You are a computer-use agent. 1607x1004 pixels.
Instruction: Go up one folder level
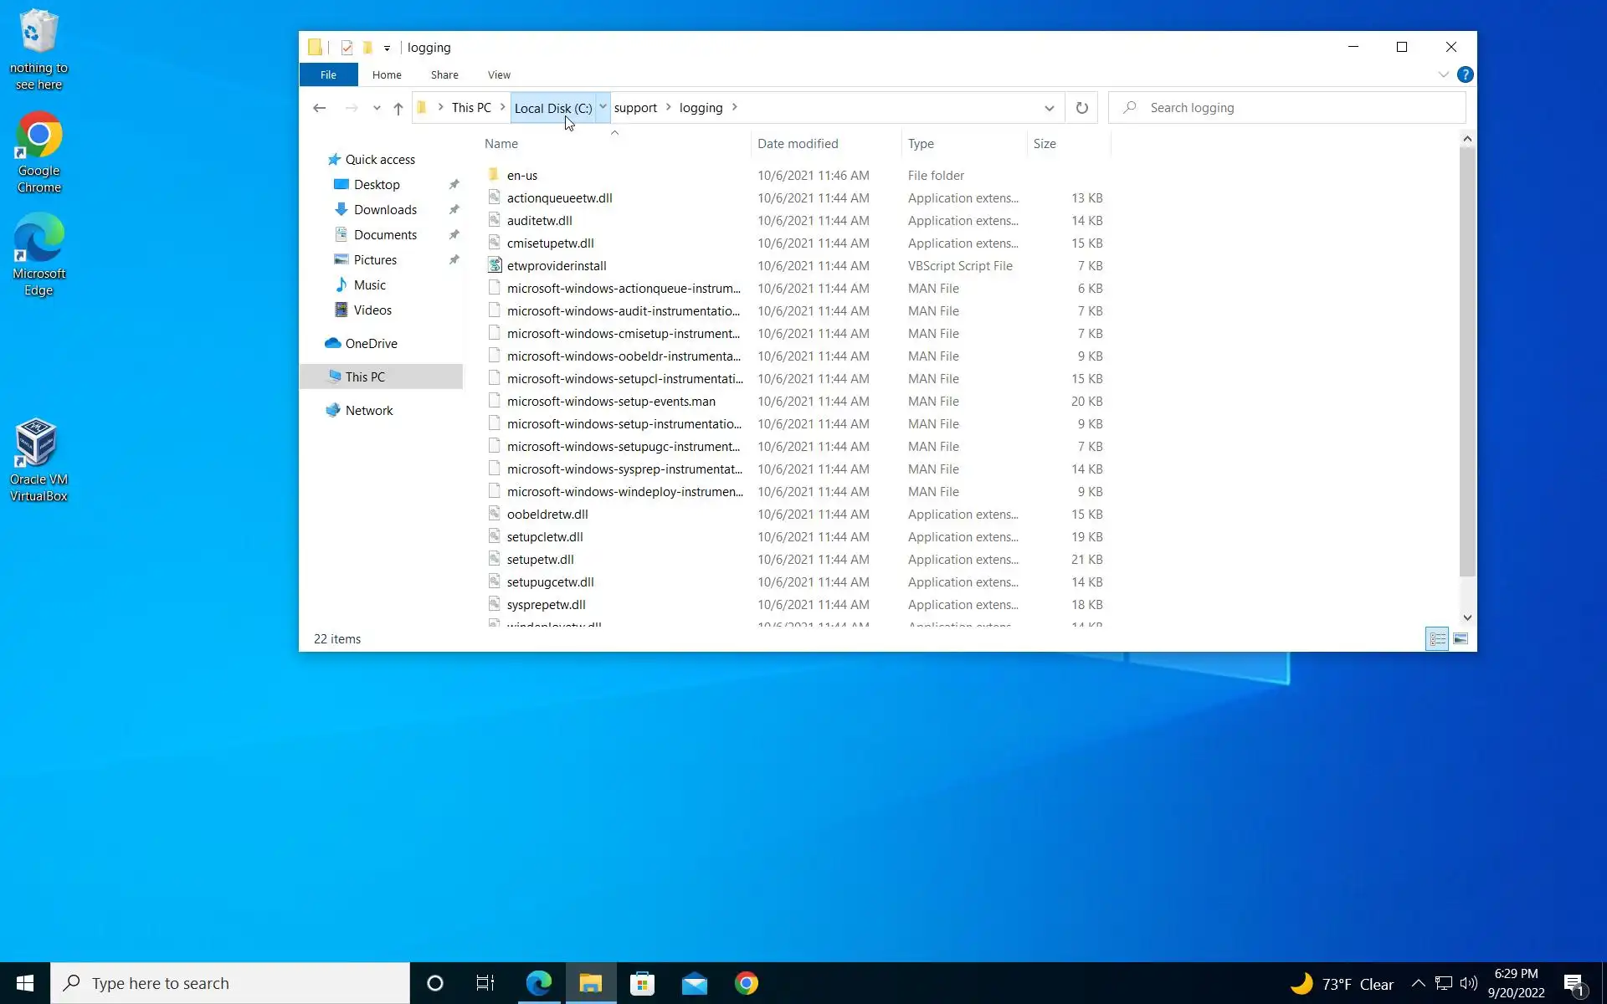398,108
